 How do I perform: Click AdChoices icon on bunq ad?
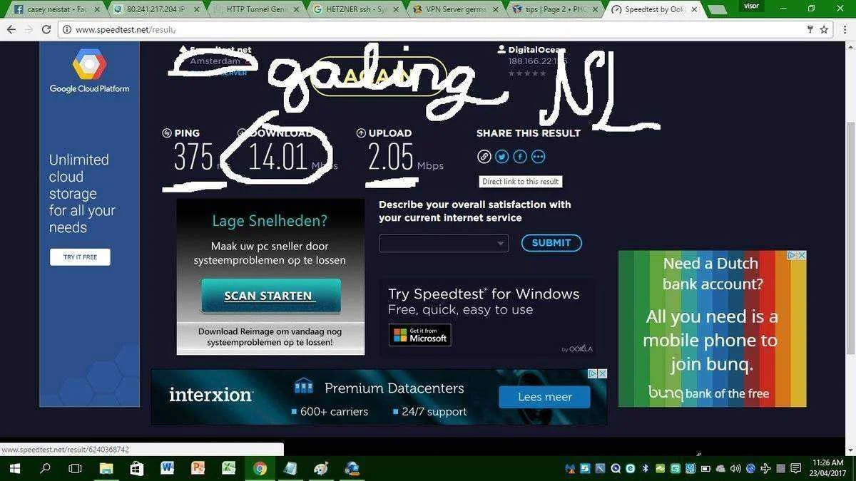(792, 255)
